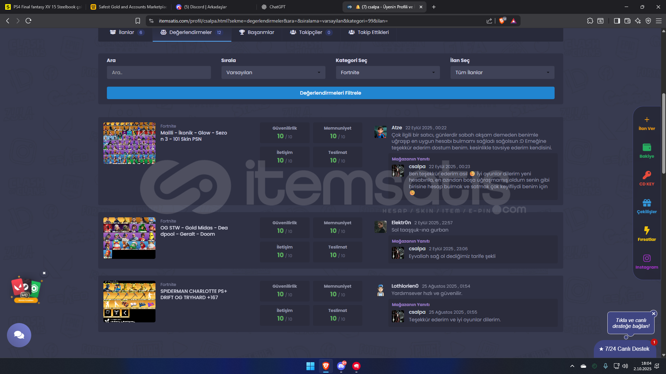Image resolution: width=666 pixels, height=374 pixels.
Task: Expand the Sırala Varsayılan dropdown
Action: pos(273,72)
